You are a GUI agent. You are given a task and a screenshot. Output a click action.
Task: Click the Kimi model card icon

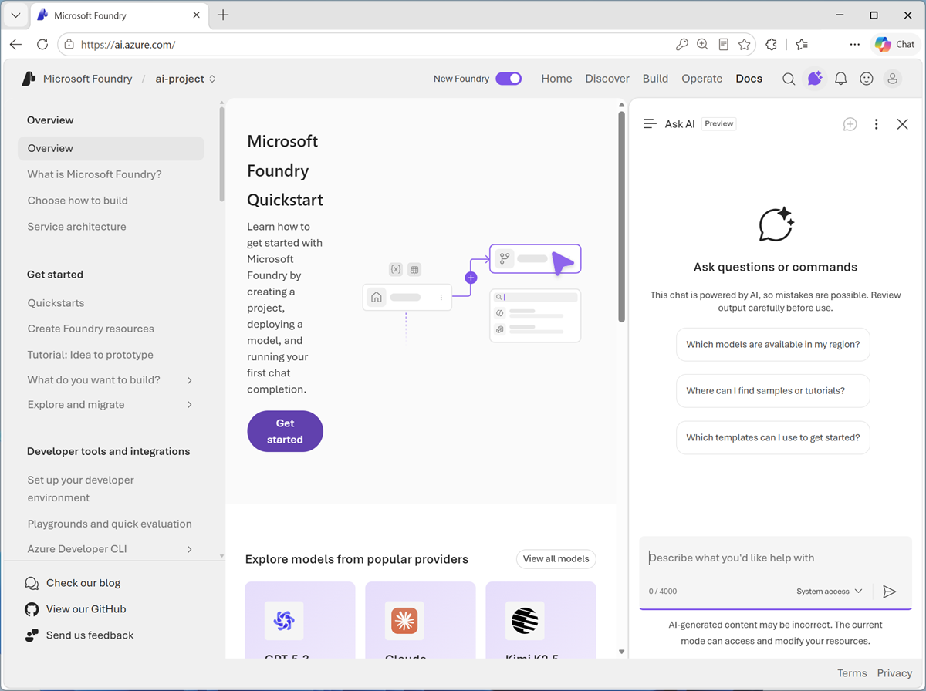coord(525,621)
